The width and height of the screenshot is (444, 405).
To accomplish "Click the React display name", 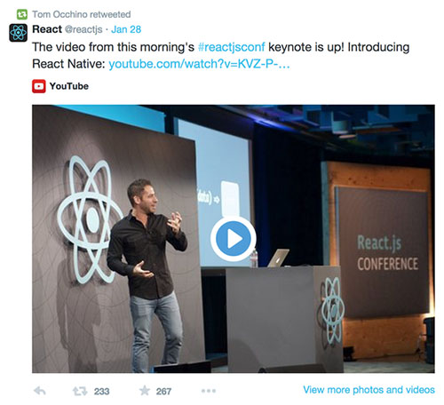I will [47, 29].
